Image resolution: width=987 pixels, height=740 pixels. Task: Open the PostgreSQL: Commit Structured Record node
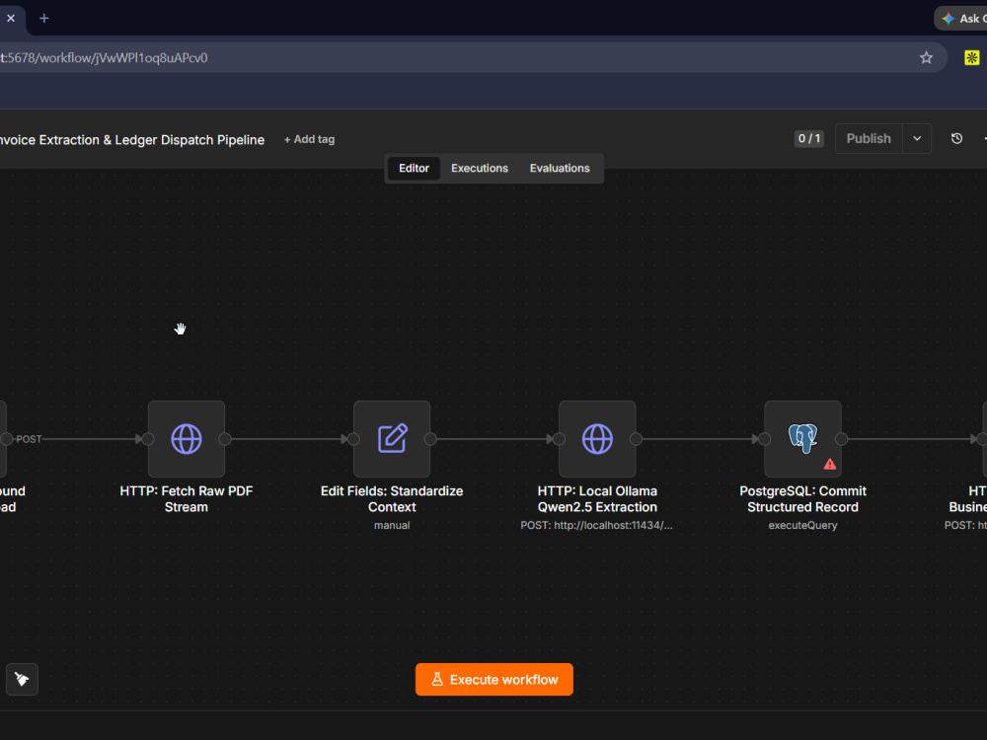(x=802, y=439)
